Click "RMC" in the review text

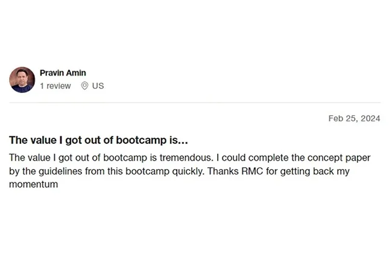(x=251, y=171)
